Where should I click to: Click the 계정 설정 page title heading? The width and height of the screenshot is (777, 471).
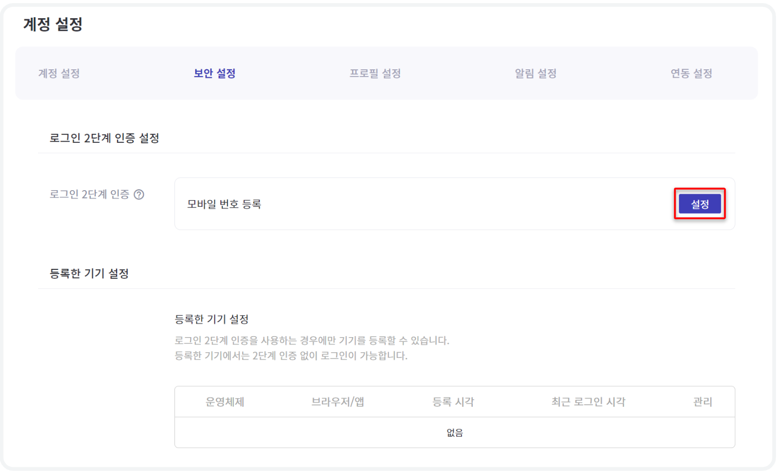click(x=53, y=24)
